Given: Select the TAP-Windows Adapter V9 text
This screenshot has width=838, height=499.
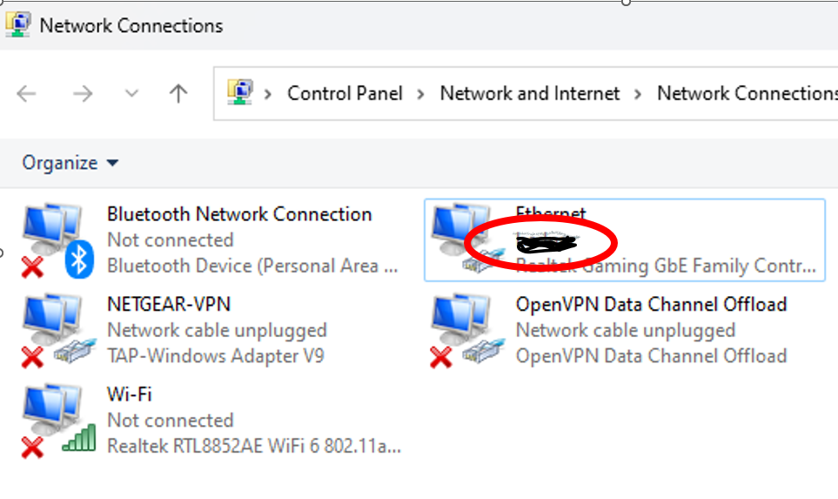Looking at the screenshot, I should pyautogui.click(x=216, y=356).
